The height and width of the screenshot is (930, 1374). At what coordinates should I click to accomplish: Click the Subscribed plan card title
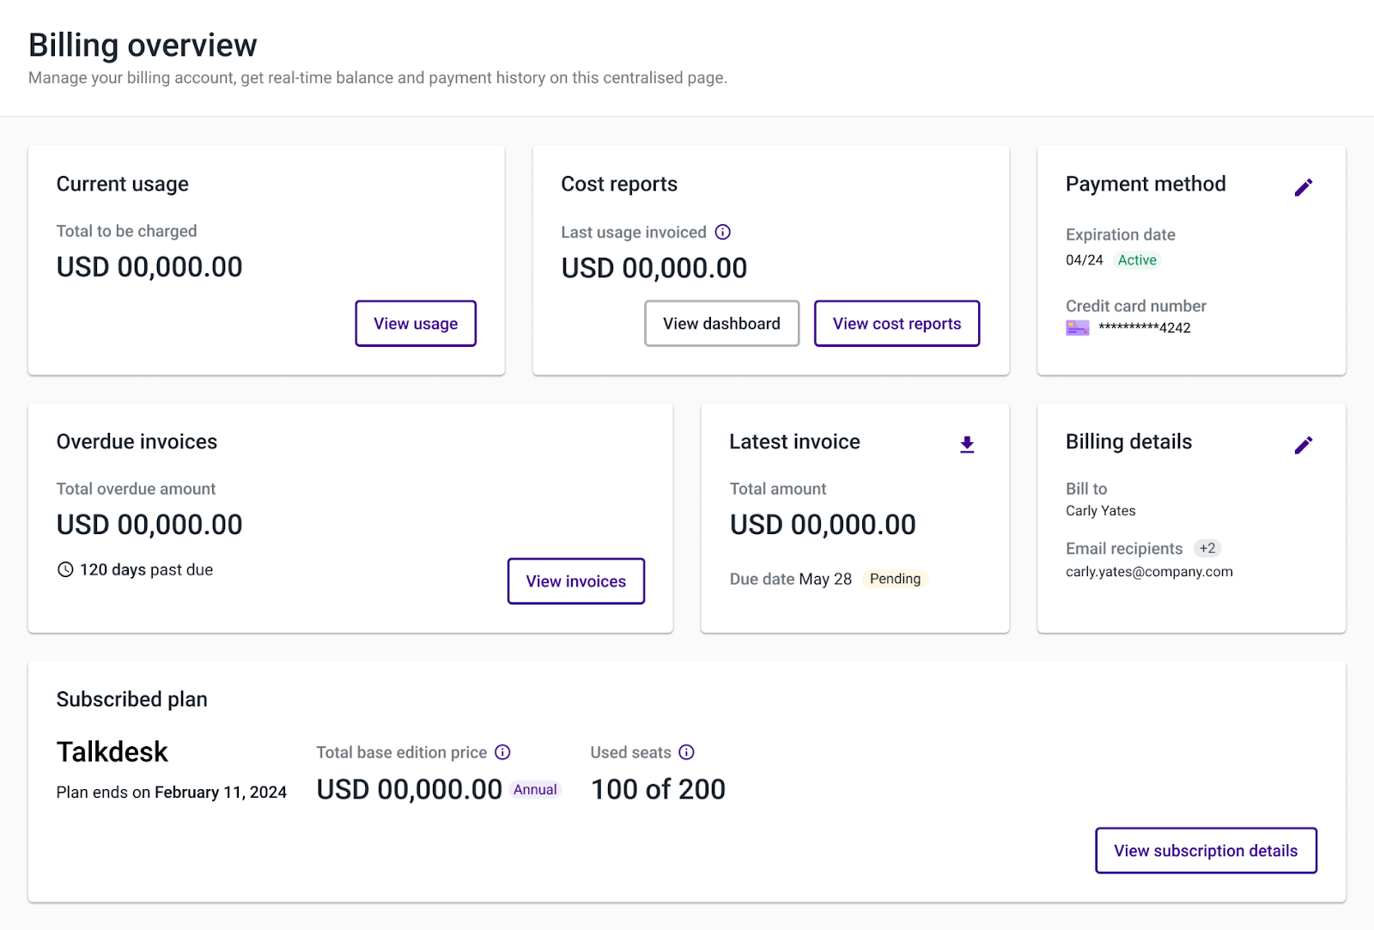click(x=132, y=700)
